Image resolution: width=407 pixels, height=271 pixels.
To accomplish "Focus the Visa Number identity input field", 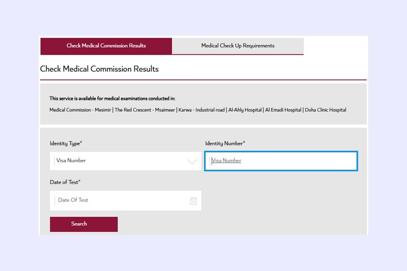I will 281,161.
